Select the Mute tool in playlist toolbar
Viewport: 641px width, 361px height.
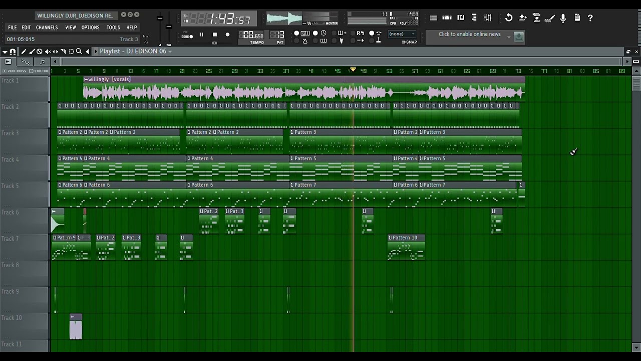coord(48,52)
